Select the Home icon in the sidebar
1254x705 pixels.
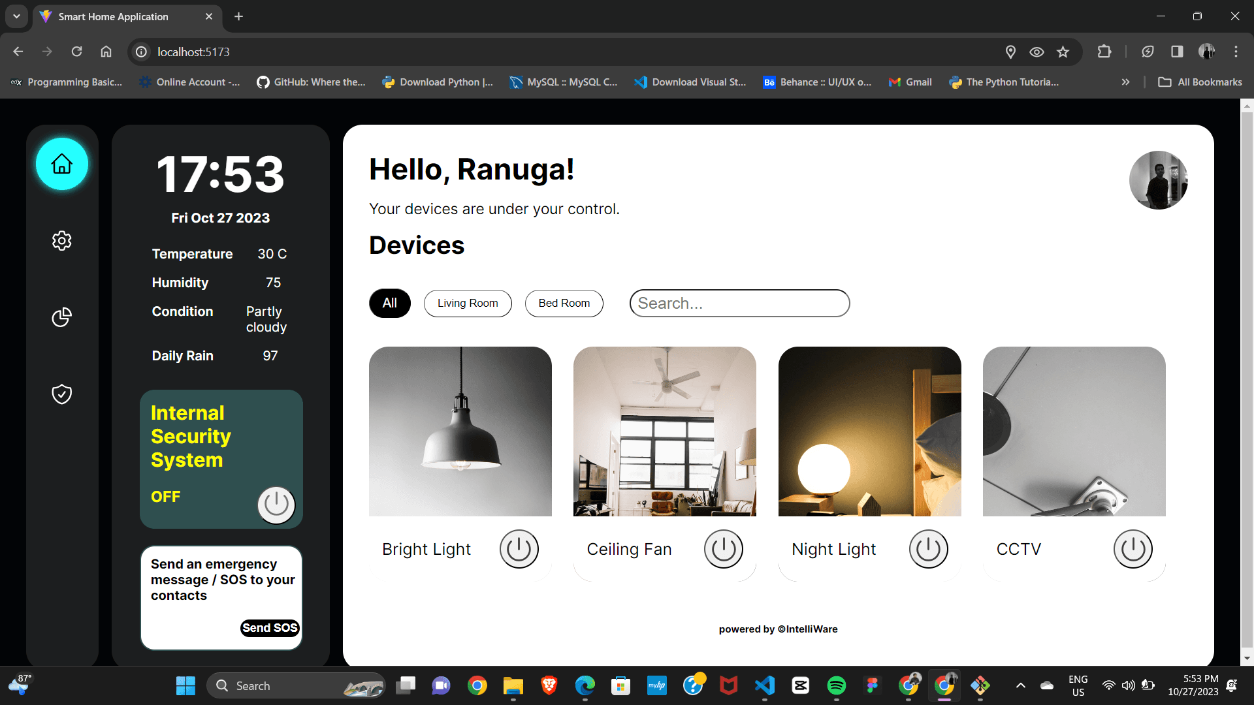(61, 164)
